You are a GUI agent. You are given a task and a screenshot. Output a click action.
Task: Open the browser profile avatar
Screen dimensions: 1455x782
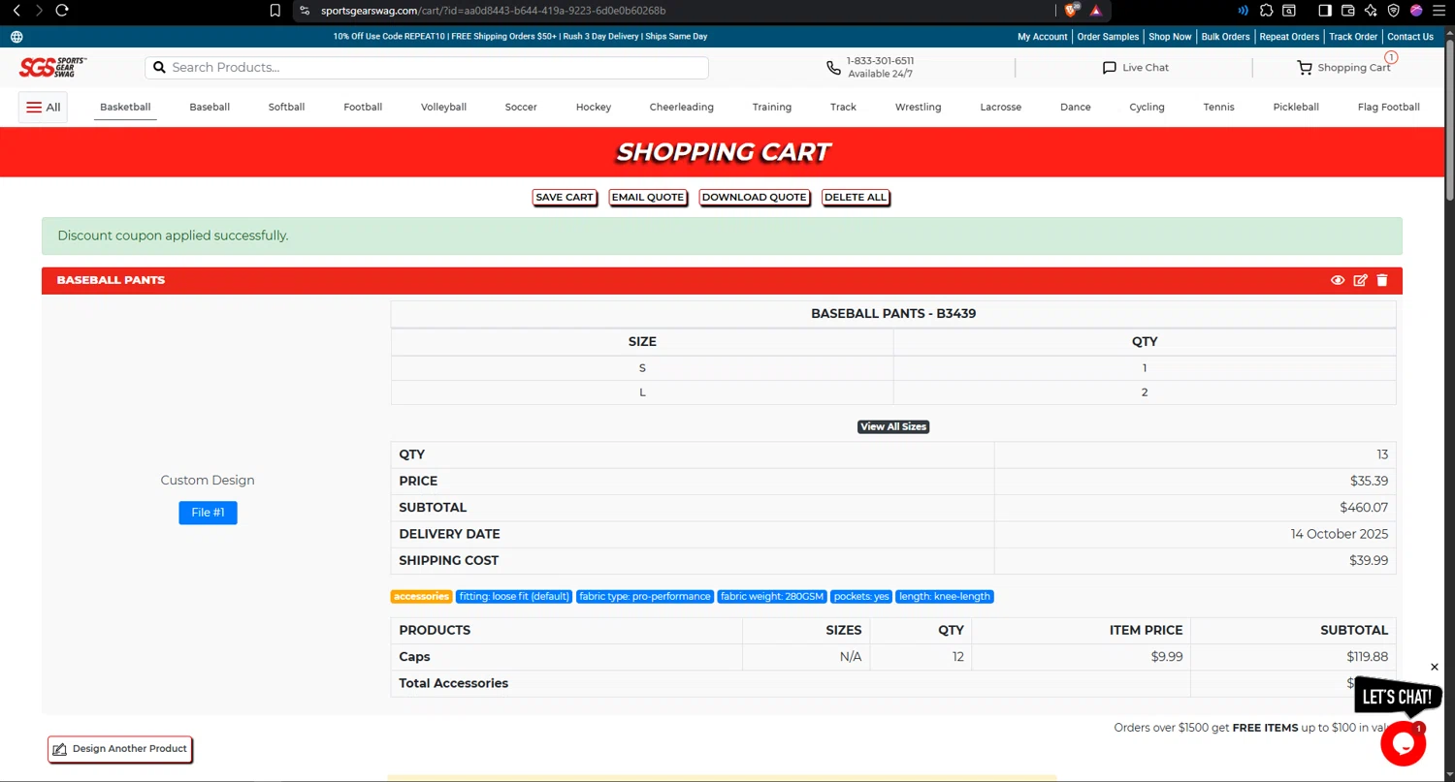[x=1416, y=11]
